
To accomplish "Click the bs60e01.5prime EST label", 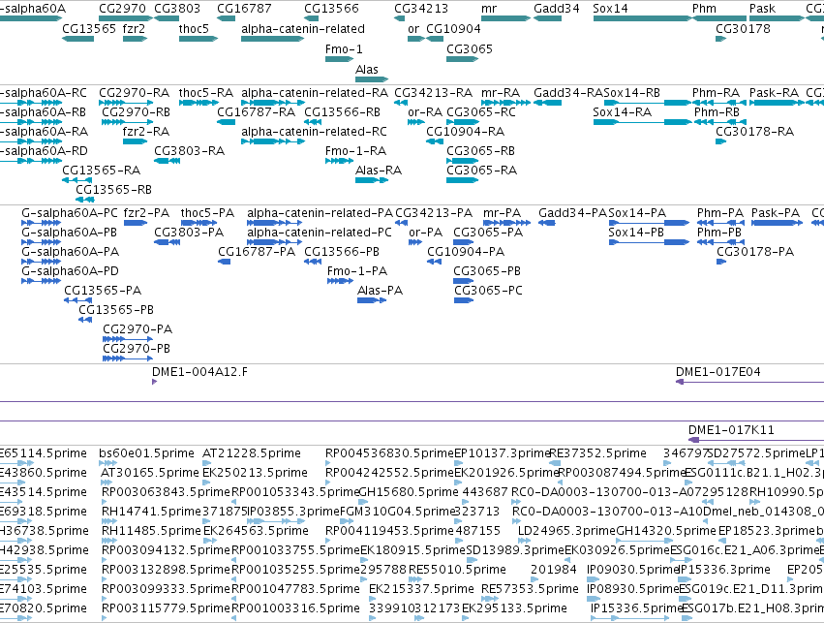I will pos(146,453).
